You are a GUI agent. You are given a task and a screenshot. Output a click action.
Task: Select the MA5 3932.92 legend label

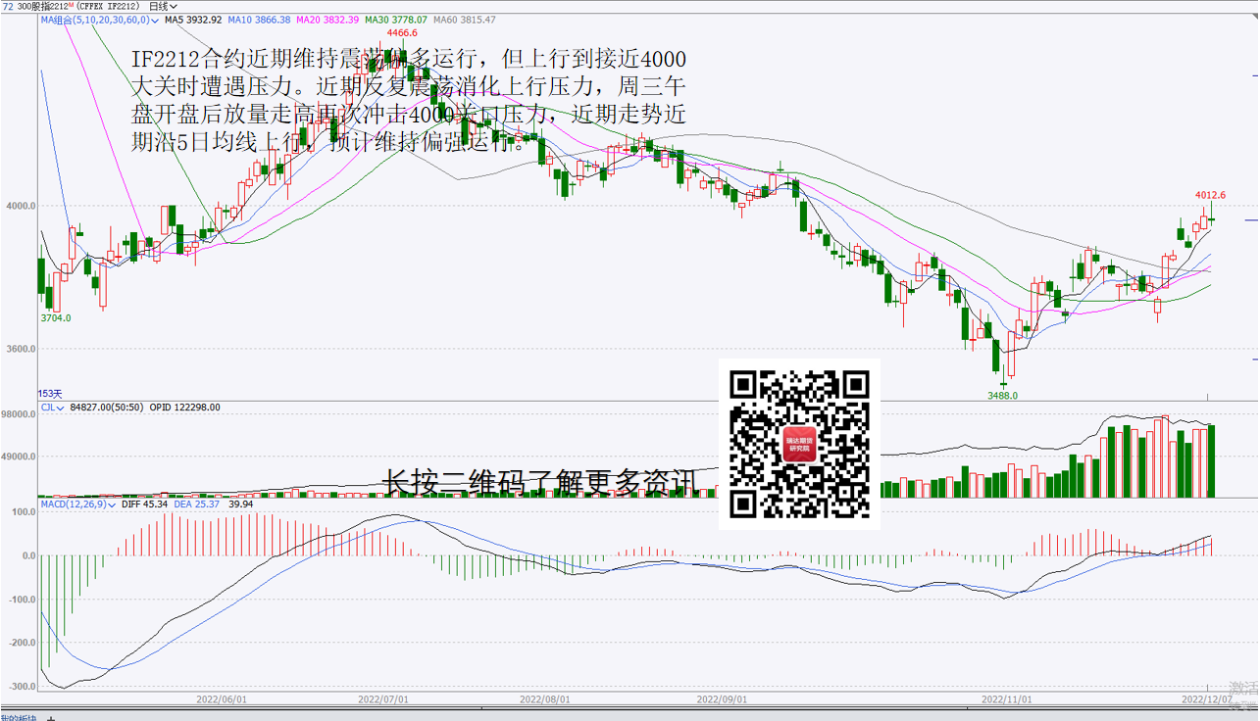click(x=193, y=20)
